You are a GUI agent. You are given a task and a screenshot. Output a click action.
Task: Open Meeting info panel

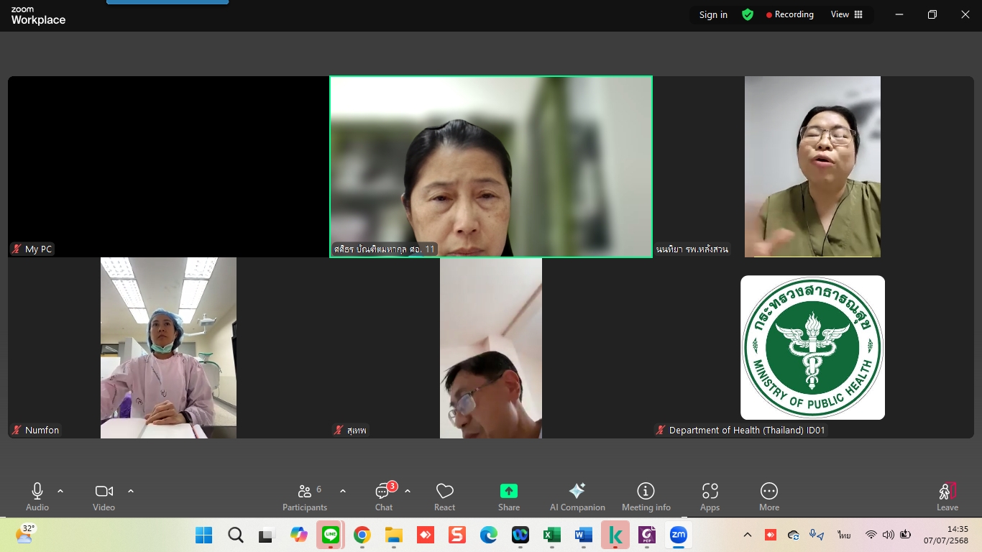tap(646, 492)
